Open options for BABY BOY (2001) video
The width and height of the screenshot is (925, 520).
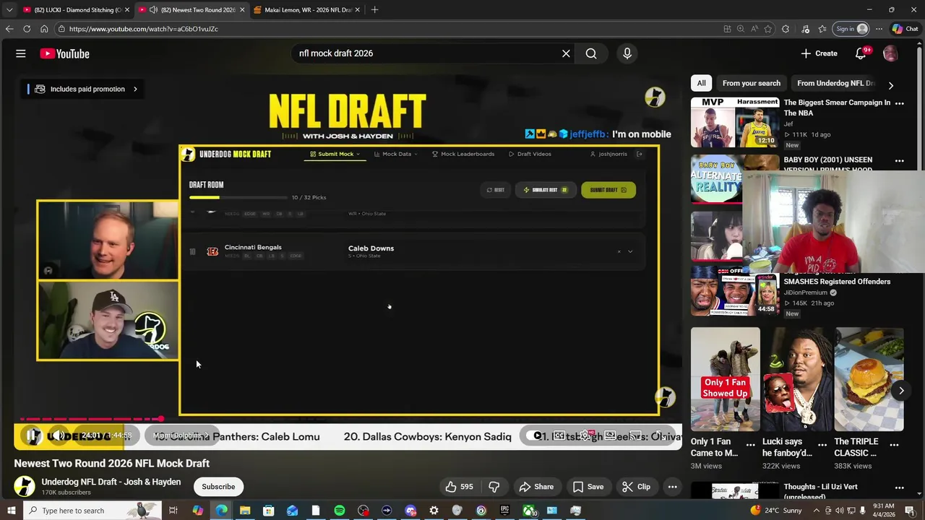[899, 160]
